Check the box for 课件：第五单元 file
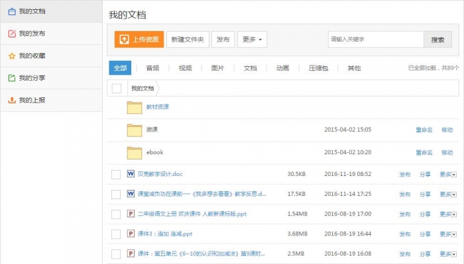 point(116,254)
